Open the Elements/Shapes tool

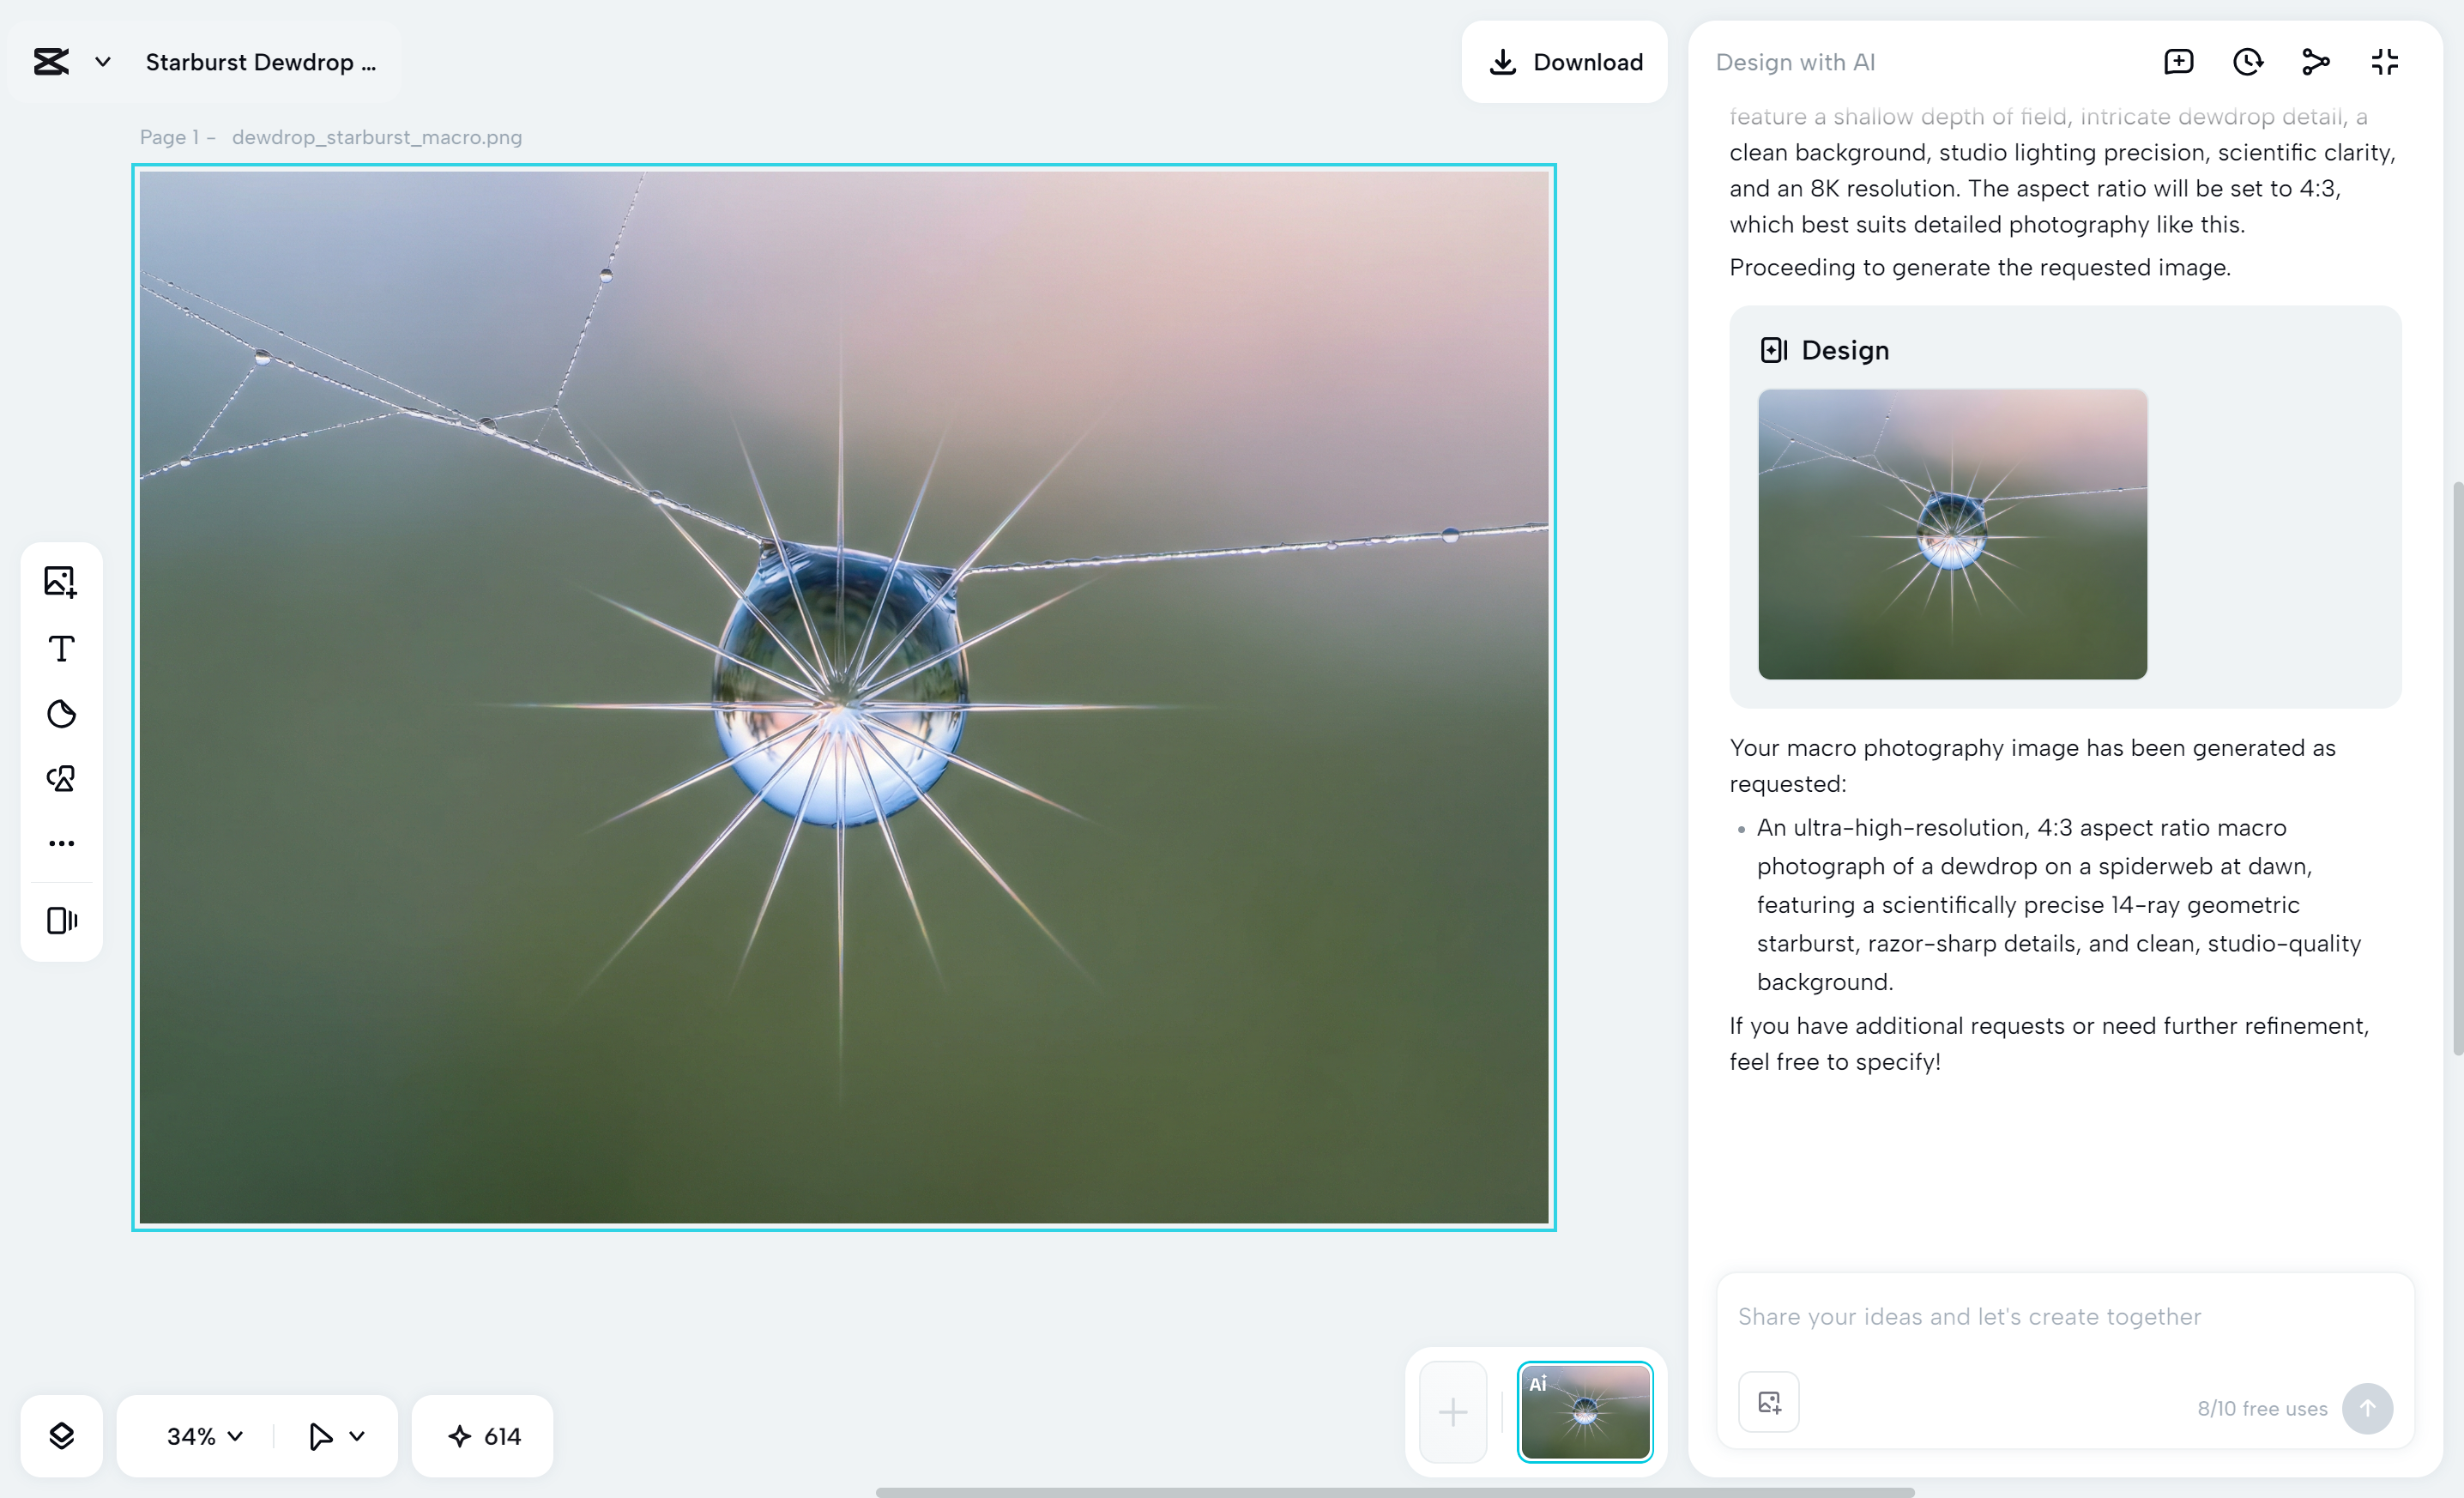click(x=61, y=779)
